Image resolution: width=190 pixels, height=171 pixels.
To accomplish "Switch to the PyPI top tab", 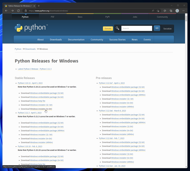I will pos(107,17).
